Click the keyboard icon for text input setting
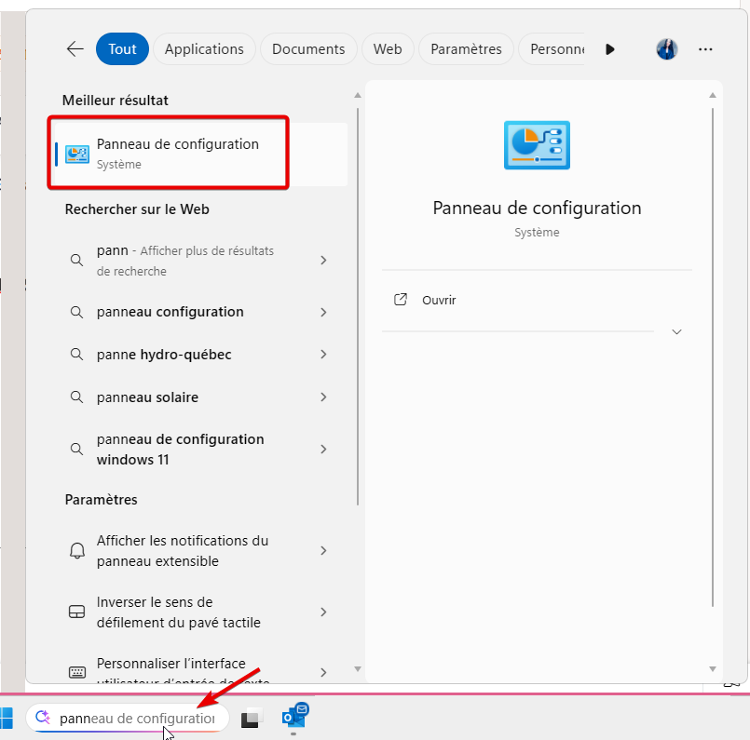750x740 pixels. coord(77,673)
